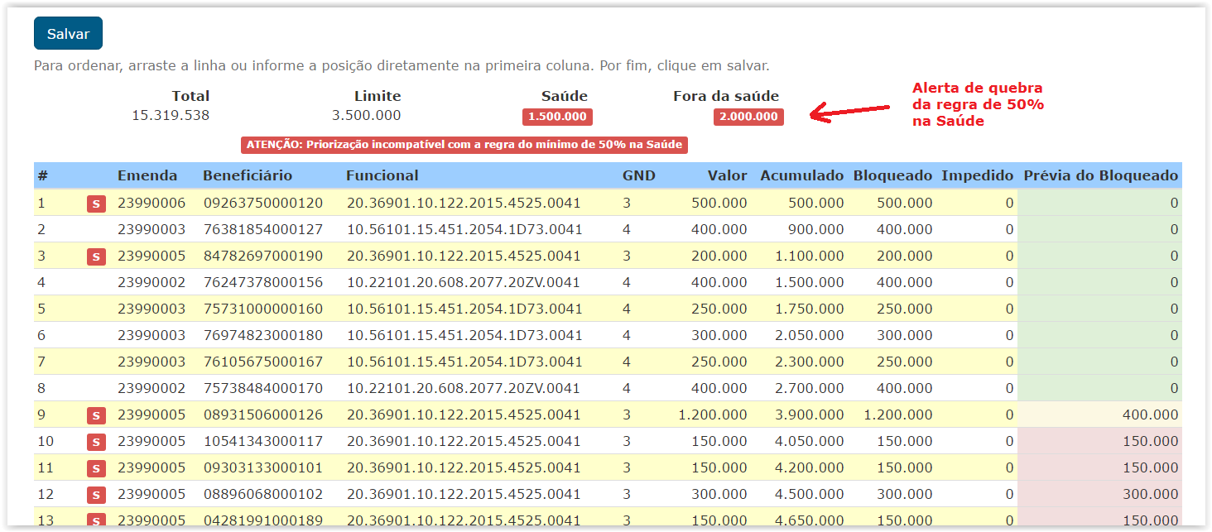Image resolution: width=1212 pixels, height=532 pixels.
Task: Click the Salvar button
Action: click(68, 34)
